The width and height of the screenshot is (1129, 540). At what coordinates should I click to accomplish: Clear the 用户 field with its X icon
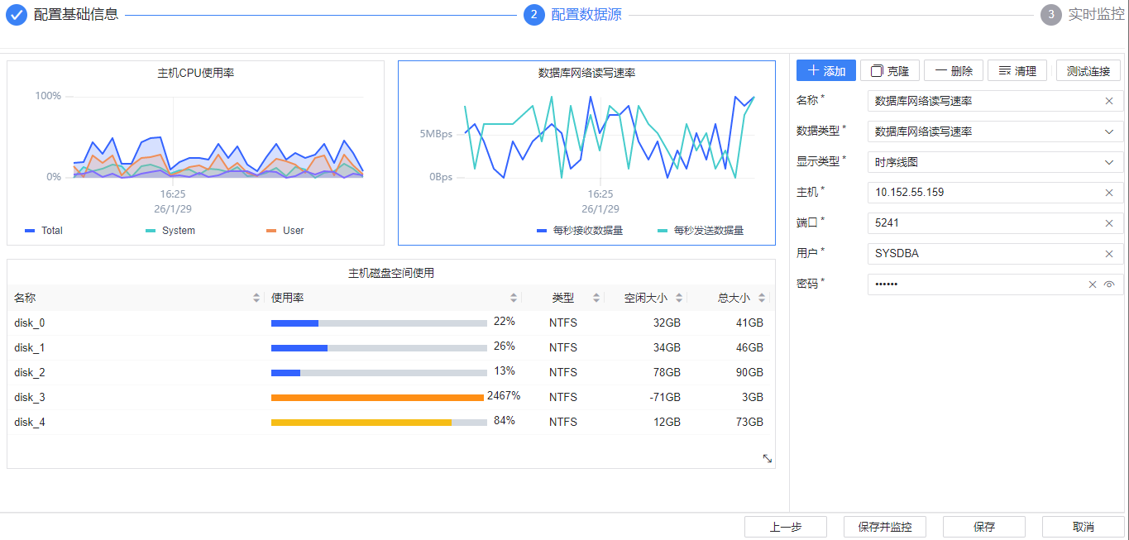click(1109, 254)
